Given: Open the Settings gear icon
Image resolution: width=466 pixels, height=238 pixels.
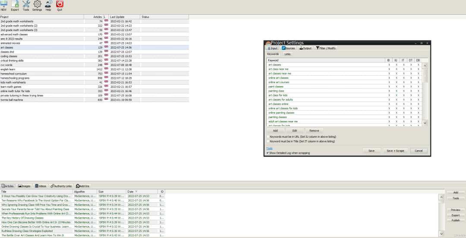Looking at the screenshot, I should click(x=37, y=5).
